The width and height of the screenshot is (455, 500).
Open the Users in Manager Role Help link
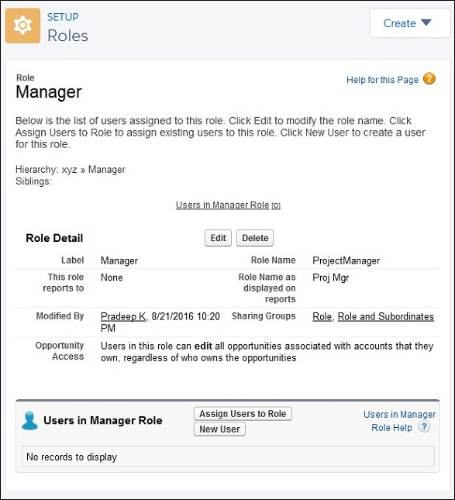[399, 421]
